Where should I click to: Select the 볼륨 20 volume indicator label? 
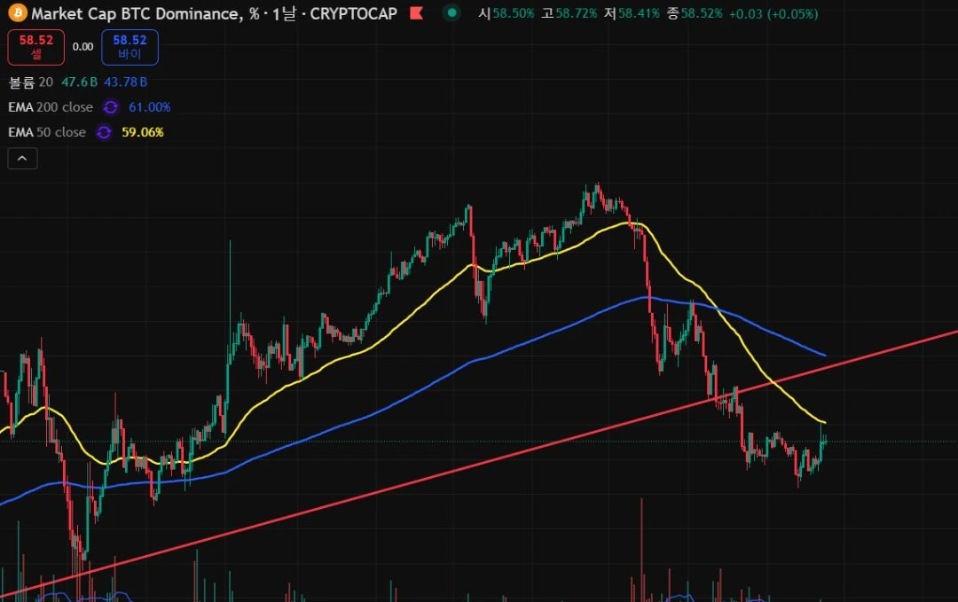click(30, 82)
